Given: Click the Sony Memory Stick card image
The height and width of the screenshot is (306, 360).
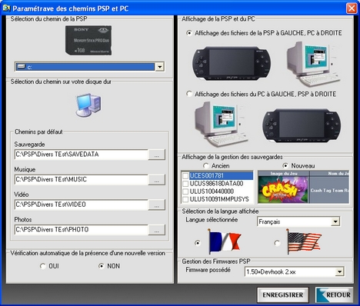Looking at the screenshot, I should (x=88, y=40).
